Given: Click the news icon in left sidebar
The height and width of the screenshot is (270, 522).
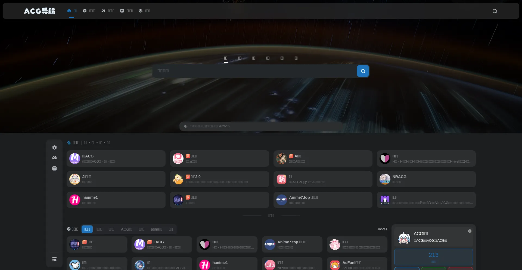Looking at the screenshot, I should pos(54,168).
